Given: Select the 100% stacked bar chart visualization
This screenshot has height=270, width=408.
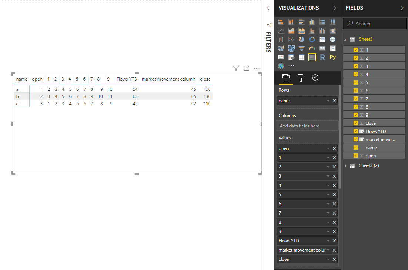Looking at the screenshot, I should [322, 22].
